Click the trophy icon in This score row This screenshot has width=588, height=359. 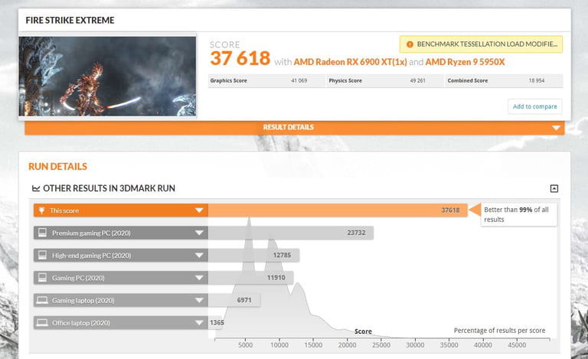[42, 211]
